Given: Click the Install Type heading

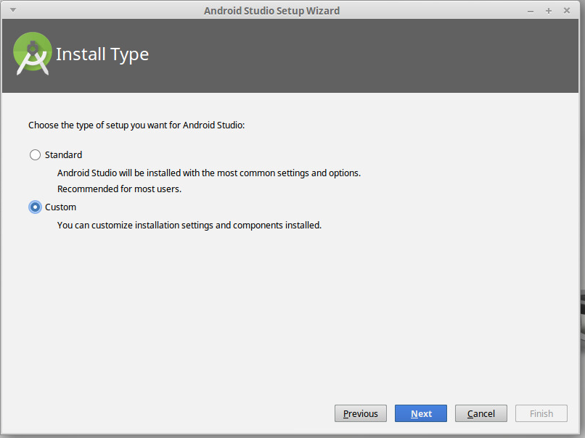Looking at the screenshot, I should [x=102, y=54].
